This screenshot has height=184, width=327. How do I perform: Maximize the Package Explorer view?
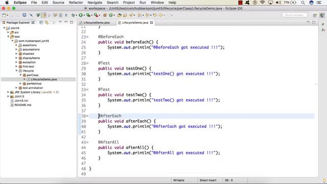(72, 22)
